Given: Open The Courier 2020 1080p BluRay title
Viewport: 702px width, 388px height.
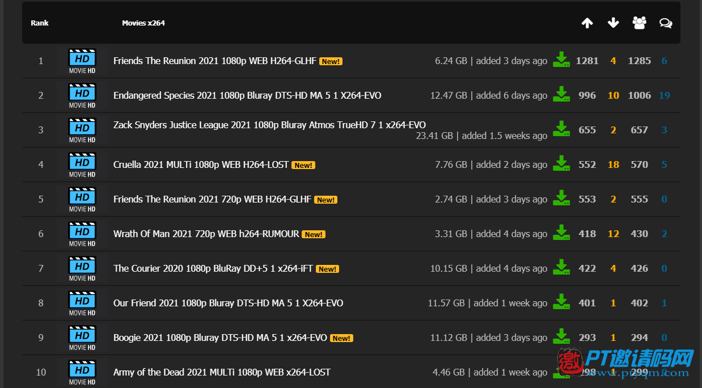Looking at the screenshot, I should coord(213,268).
